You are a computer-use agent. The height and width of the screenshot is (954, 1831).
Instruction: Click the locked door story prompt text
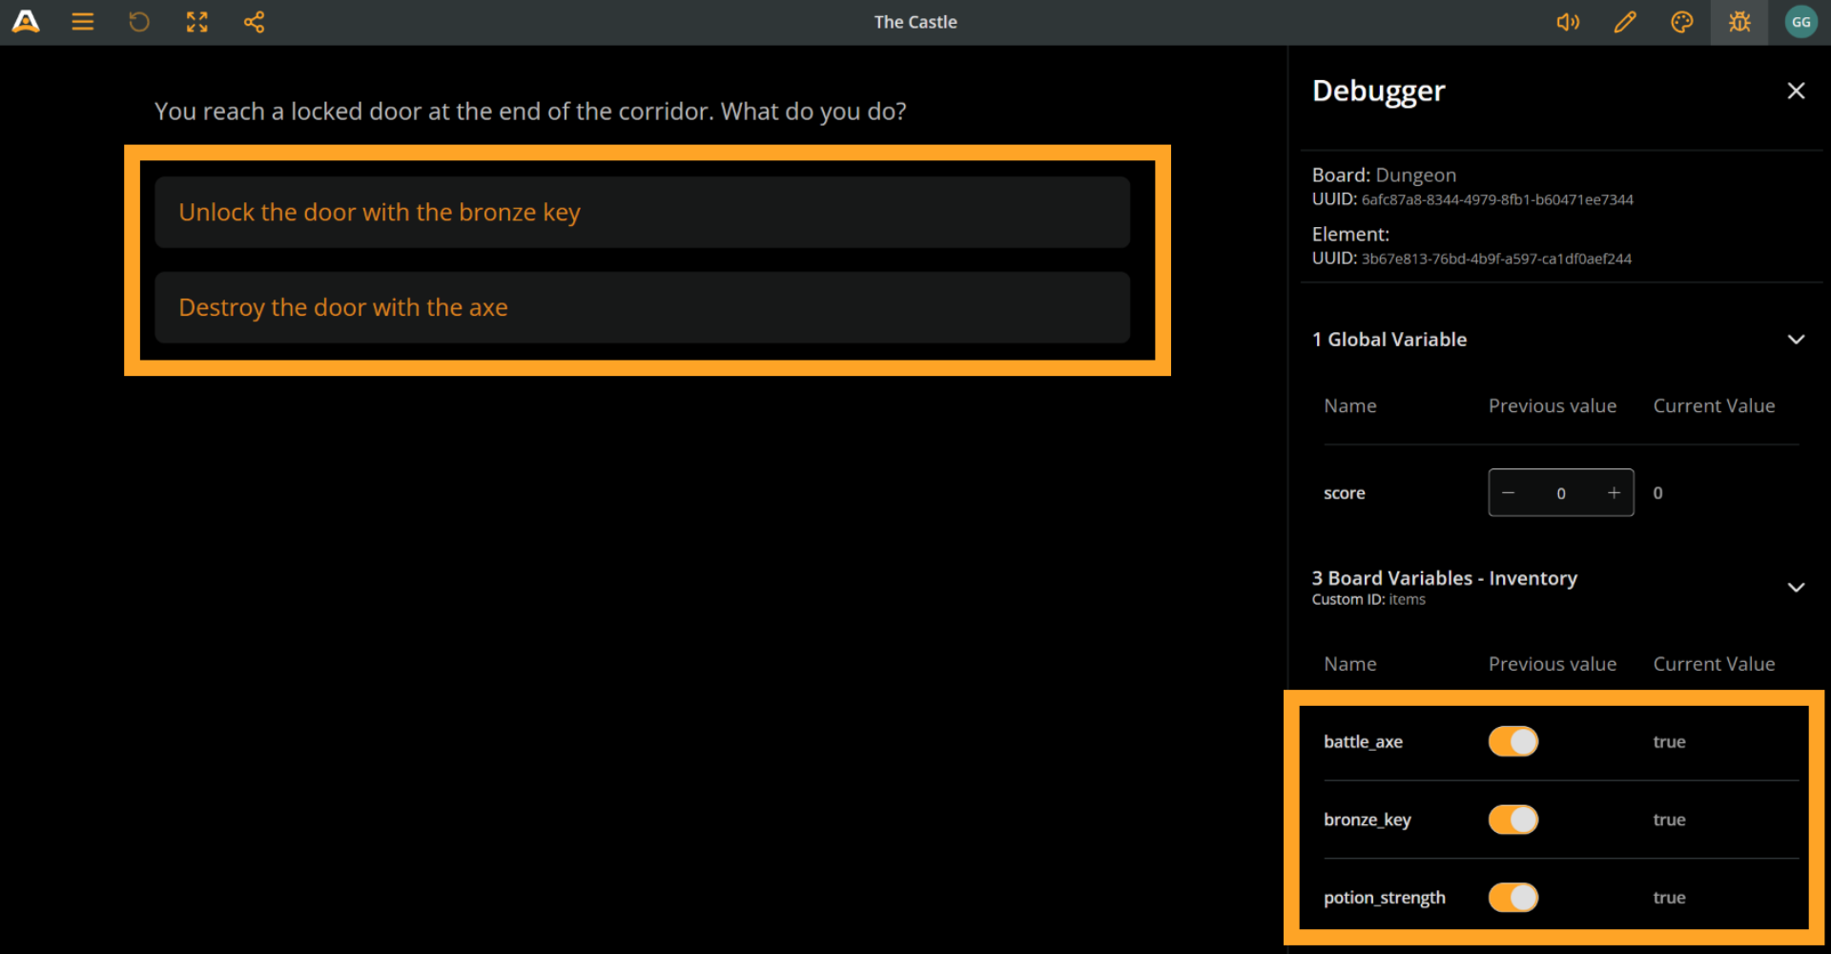pyautogui.click(x=530, y=112)
